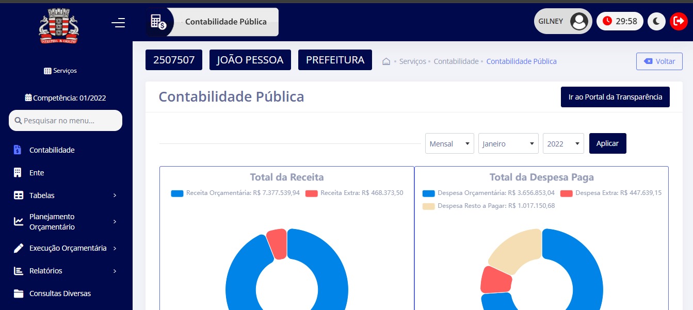Screen dimensions: 693x310
Task: Open the Janeiro month dropdown
Action: coord(508,143)
